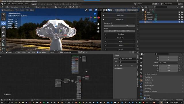
Task: Open the File menu
Action: point(5,4)
